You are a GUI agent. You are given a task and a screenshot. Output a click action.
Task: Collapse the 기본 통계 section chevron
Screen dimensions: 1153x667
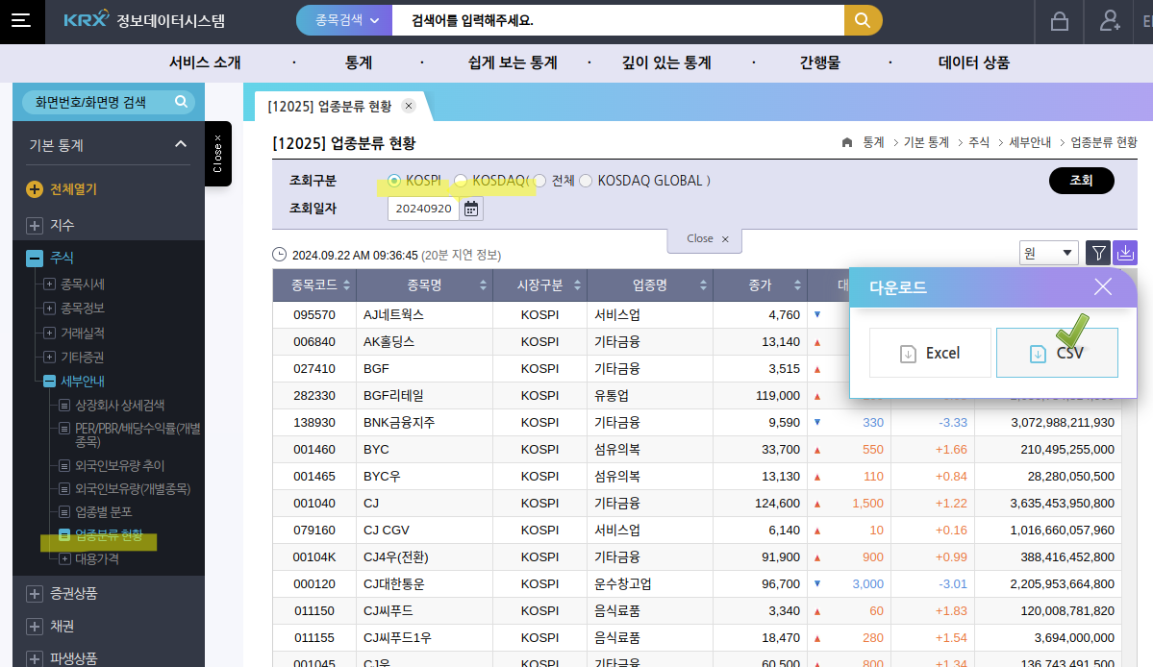click(180, 144)
